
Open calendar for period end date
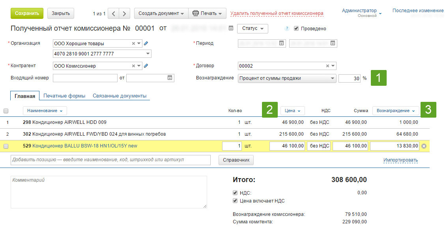pyautogui.click(x=333, y=43)
